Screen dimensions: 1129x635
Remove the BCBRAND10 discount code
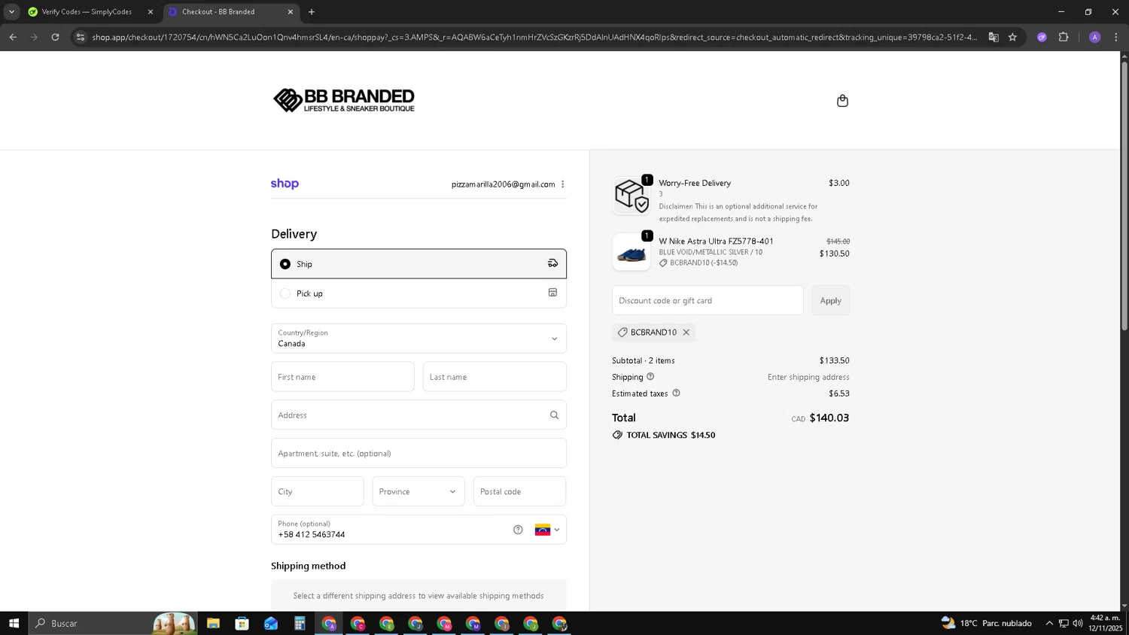(686, 332)
